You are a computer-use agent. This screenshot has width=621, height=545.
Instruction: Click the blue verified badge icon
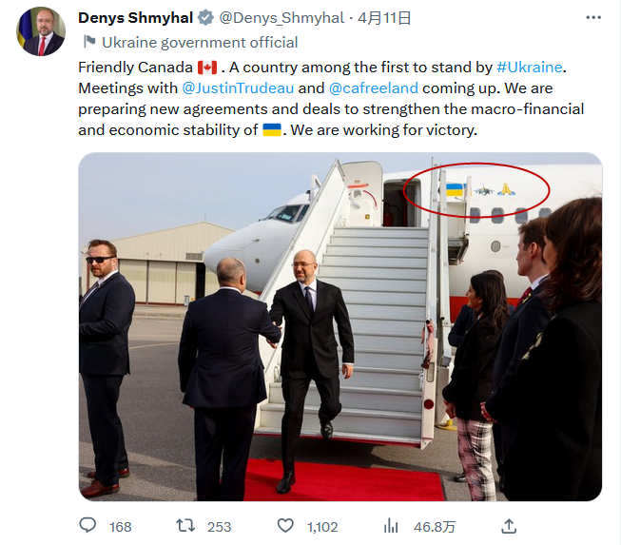click(204, 18)
